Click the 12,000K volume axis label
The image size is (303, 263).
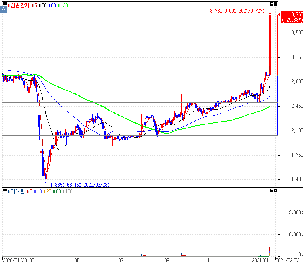pyautogui.click(x=295, y=213)
